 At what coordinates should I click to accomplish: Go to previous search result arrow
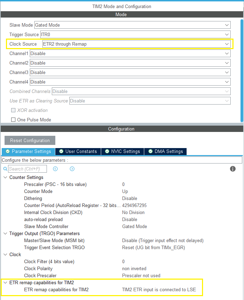point(55,169)
